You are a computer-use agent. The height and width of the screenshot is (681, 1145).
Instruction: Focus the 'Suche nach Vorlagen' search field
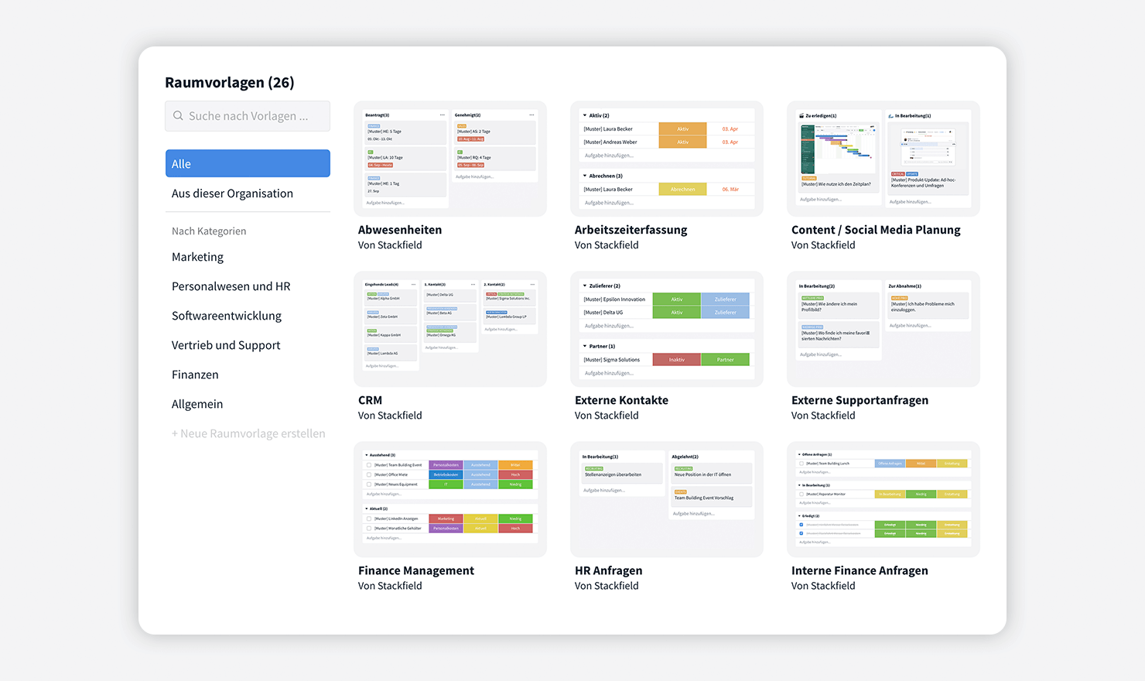248,116
